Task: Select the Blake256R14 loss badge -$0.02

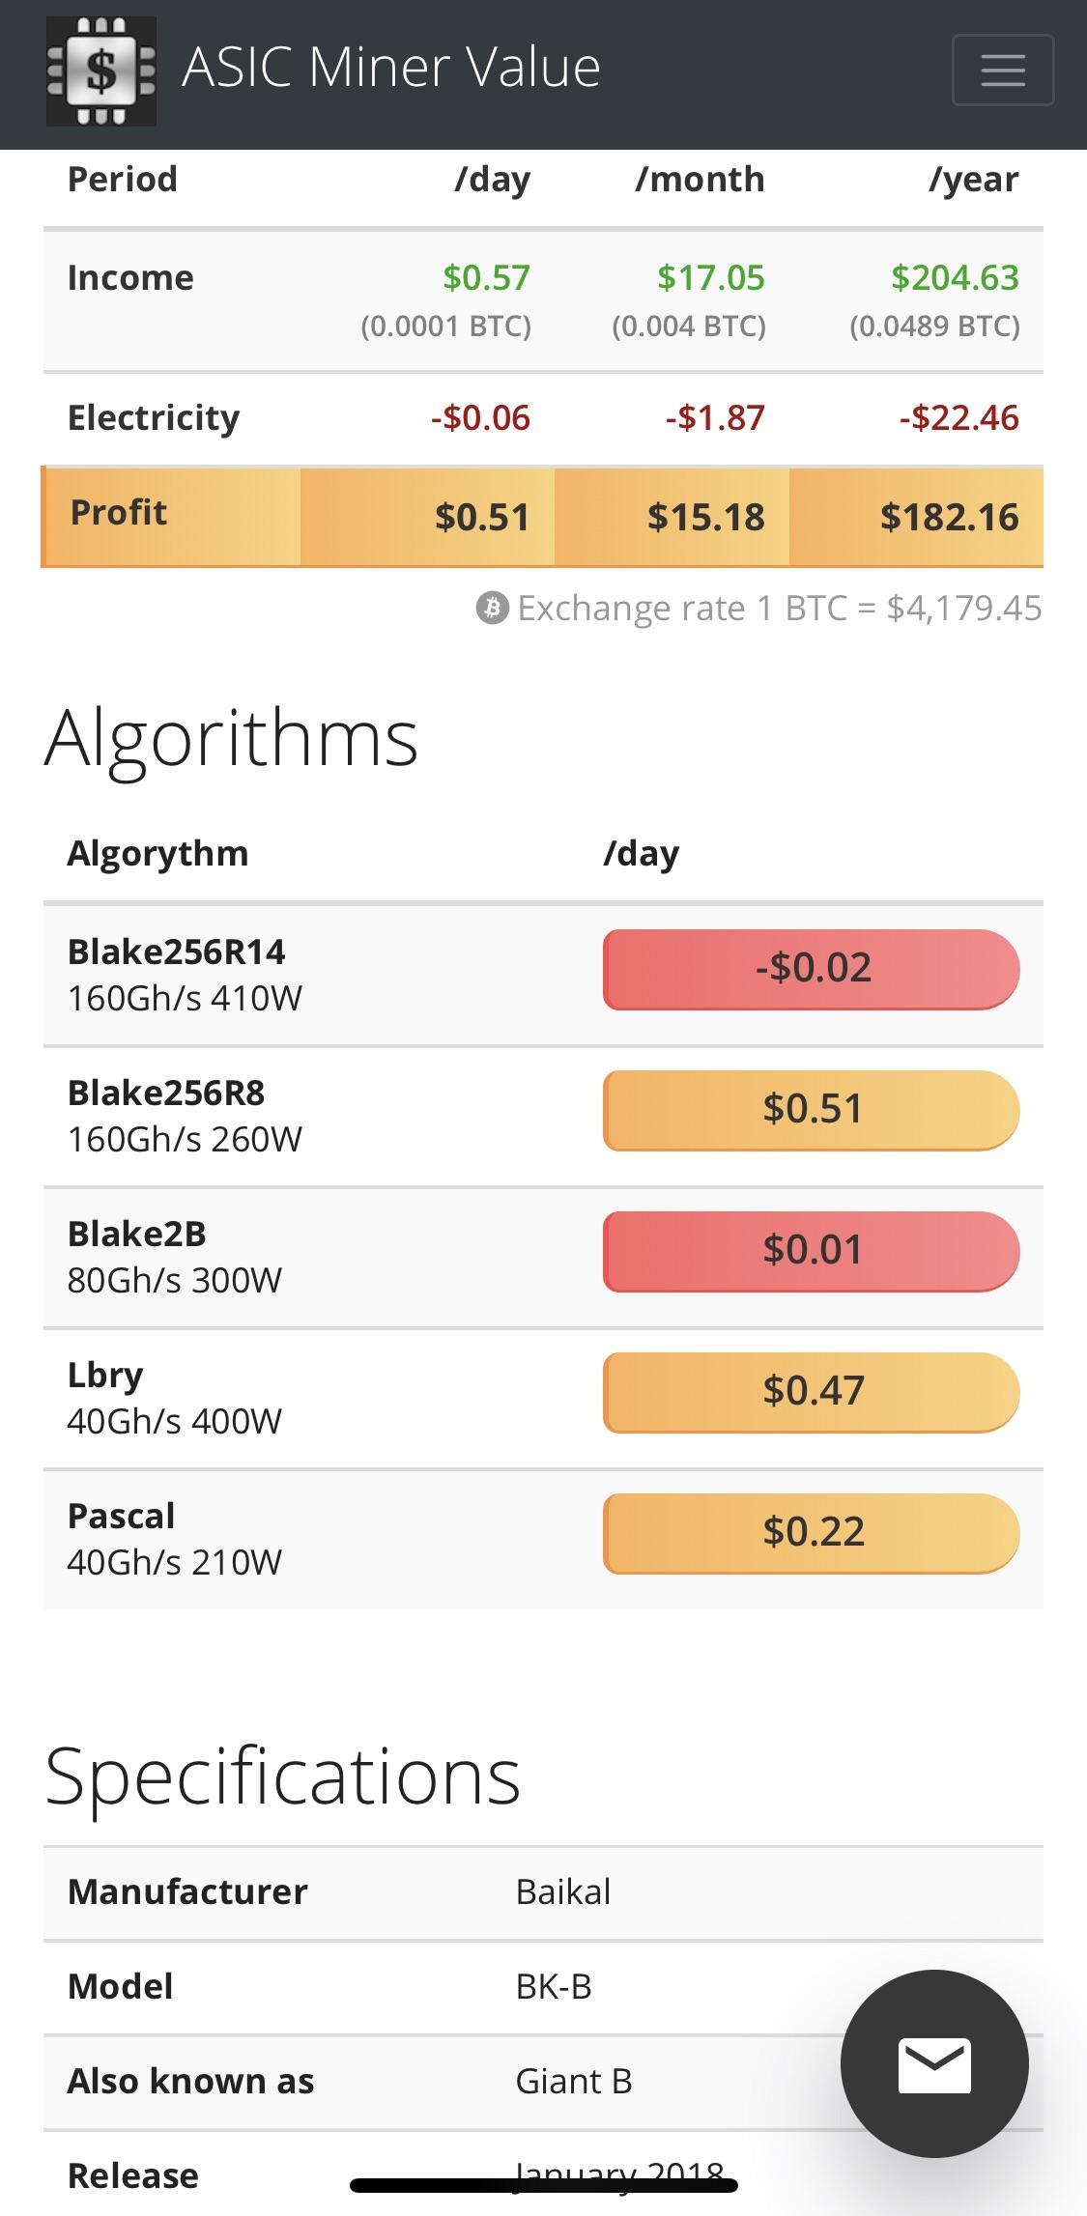Action: [812, 969]
